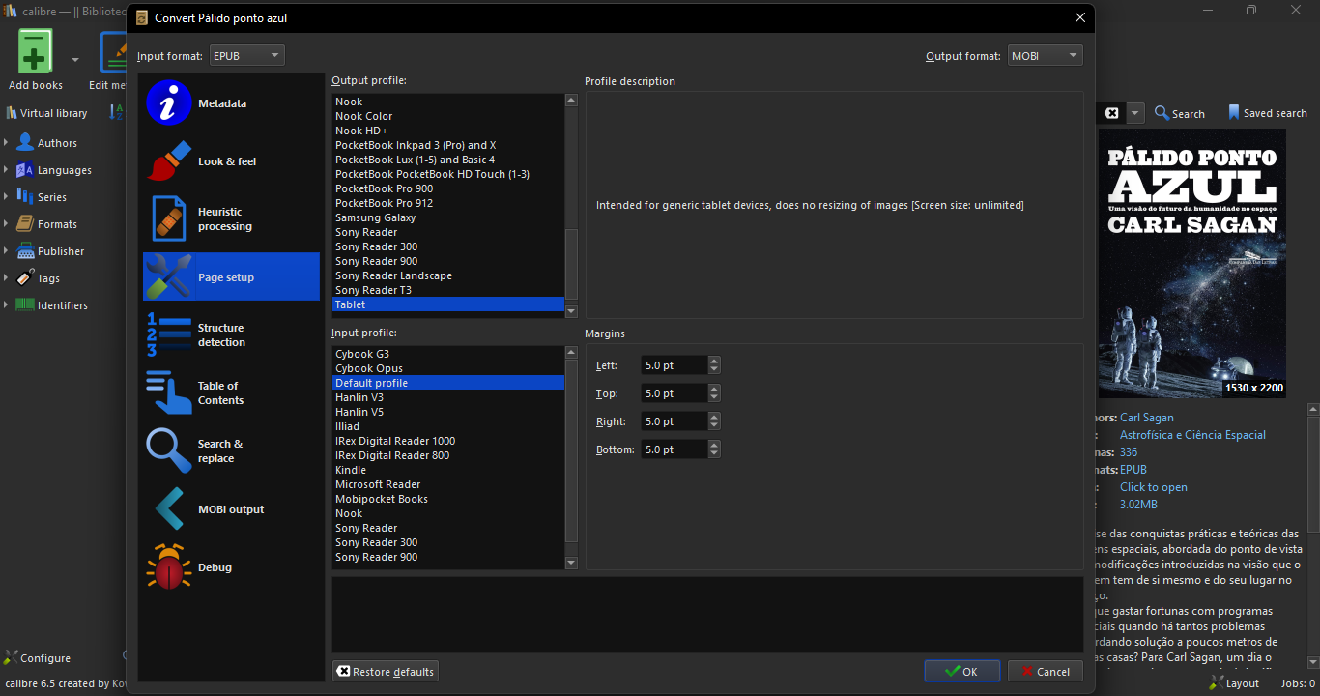Open the MOBI output arrow icon
This screenshot has height=696, width=1320.
tap(169, 509)
